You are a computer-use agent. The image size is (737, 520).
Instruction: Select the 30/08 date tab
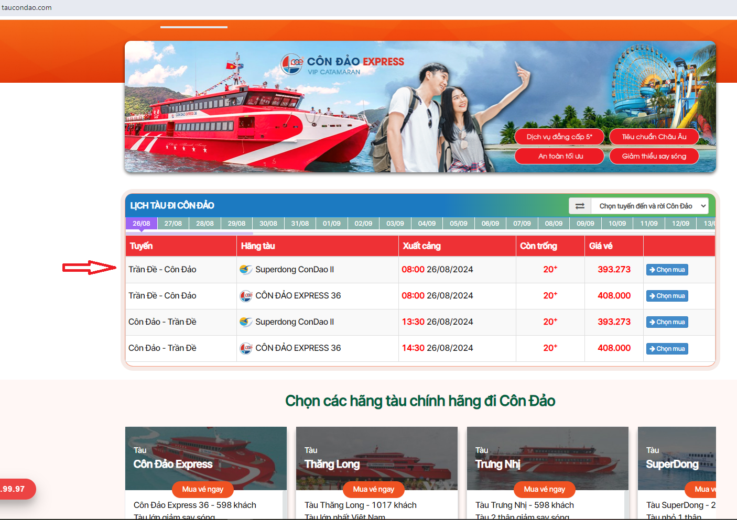click(268, 224)
